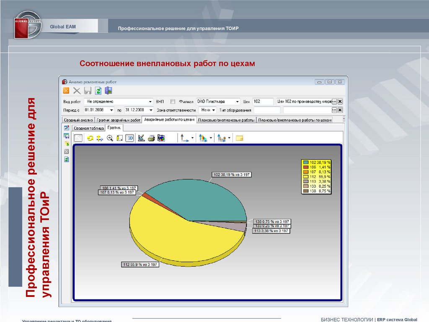Image resolution: width=429 pixels, height=322 pixels.
Task: Expand the colored series icon dropdown arrow
Action: pyautogui.click(x=211, y=138)
